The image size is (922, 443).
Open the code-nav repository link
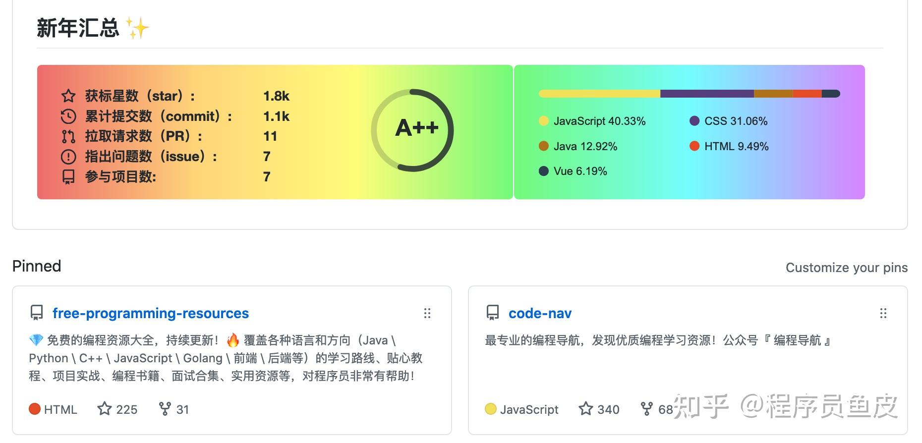point(540,313)
